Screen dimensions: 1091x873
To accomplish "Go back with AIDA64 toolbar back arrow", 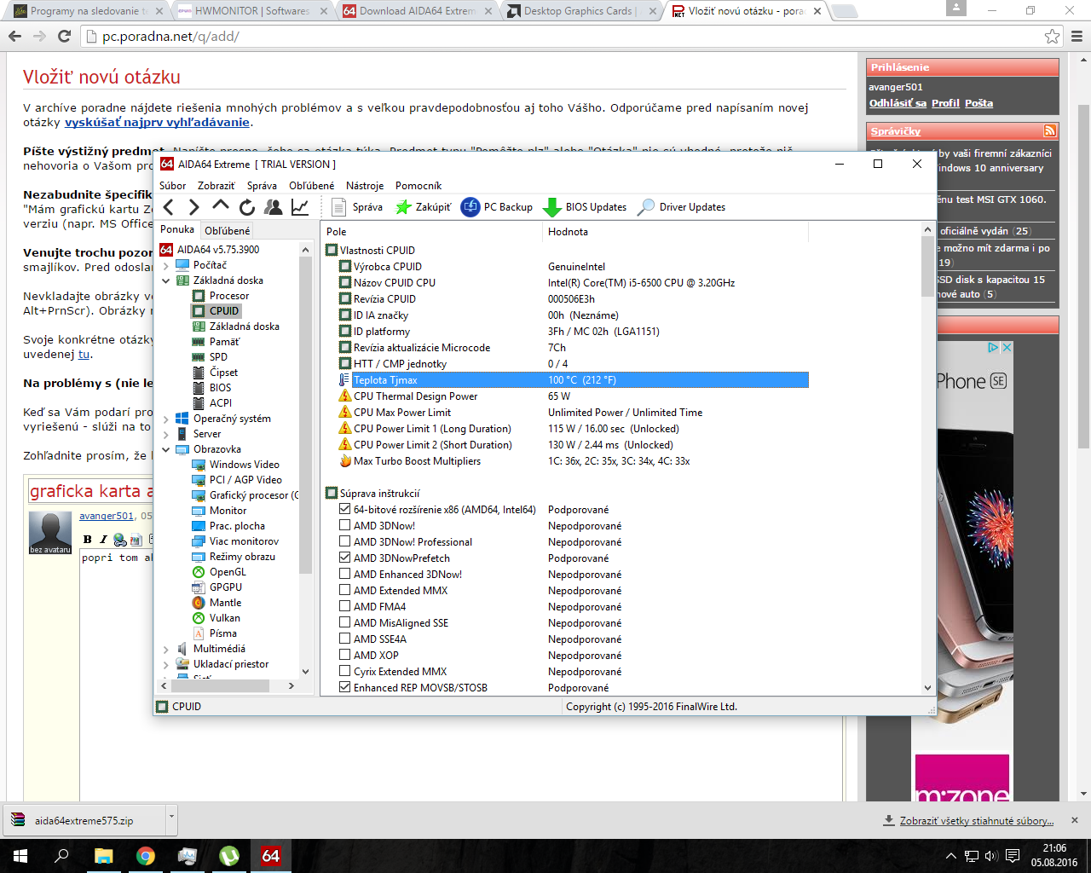I will tap(169, 207).
